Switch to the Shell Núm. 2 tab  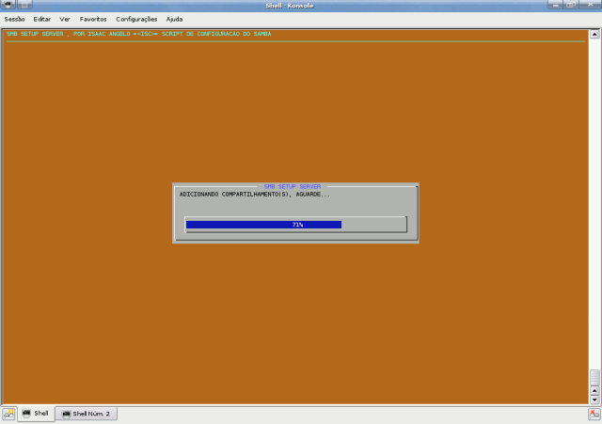tap(87, 414)
